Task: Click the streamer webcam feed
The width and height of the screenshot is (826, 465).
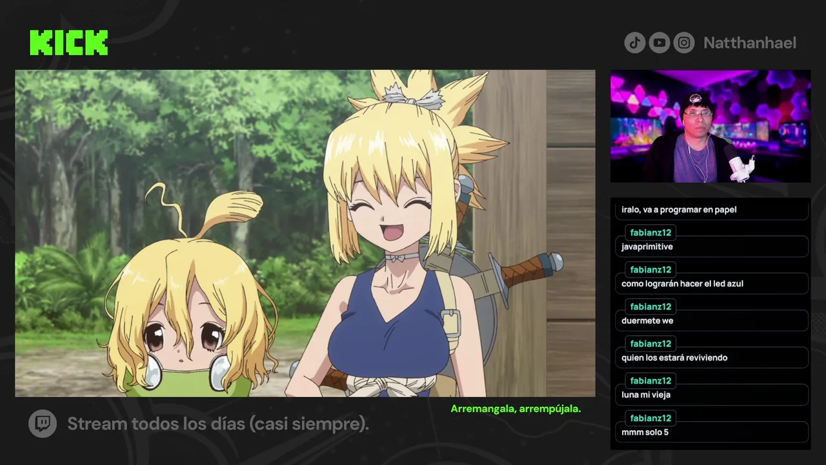Action: click(x=710, y=126)
